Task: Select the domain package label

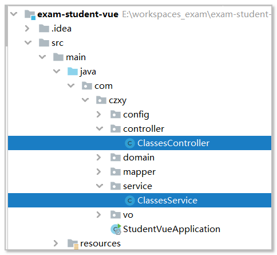Action: (138, 158)
